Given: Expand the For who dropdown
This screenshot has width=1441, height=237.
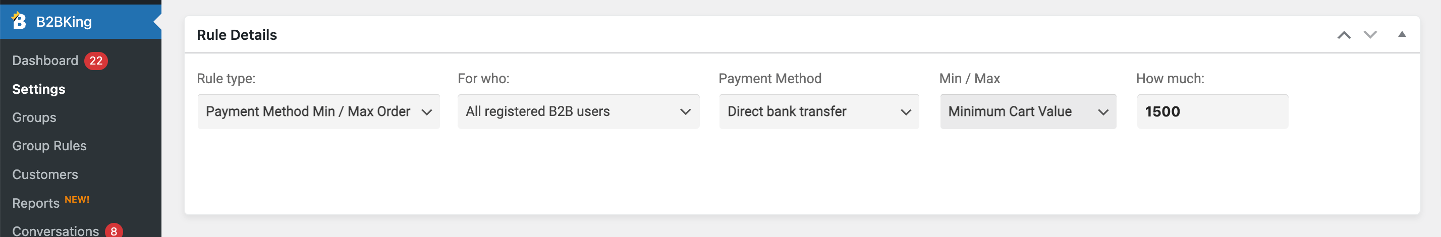Looking at the screenshot, I should pos(578,111).
